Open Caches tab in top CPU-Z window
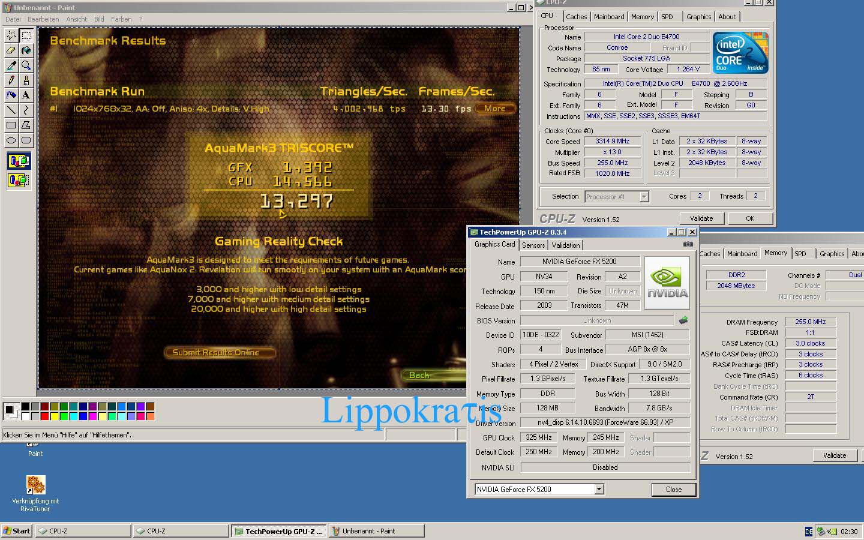The height and width of the screenshot is (540, 864). (577, 17)
